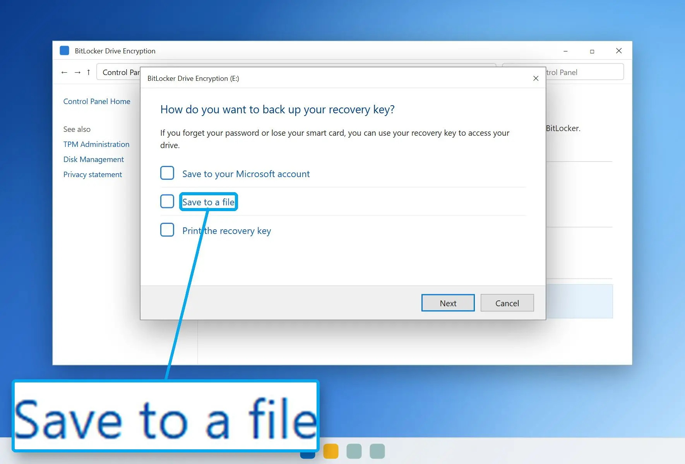This screenshot has width=685, height=464.
Task: Tick the Save to a file checkbox
Action: click(167, 201)
